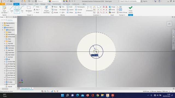175x98 pixels.
Task: Open the fx parameters icon
Action: tap(69, 1)
